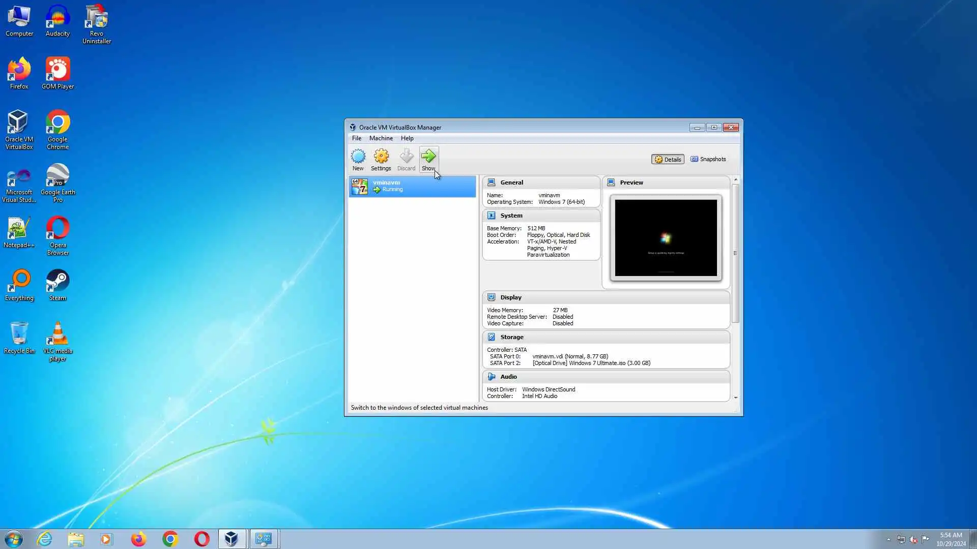977x549 pixels.
Task: Open the Help menu
Action: 407,138
